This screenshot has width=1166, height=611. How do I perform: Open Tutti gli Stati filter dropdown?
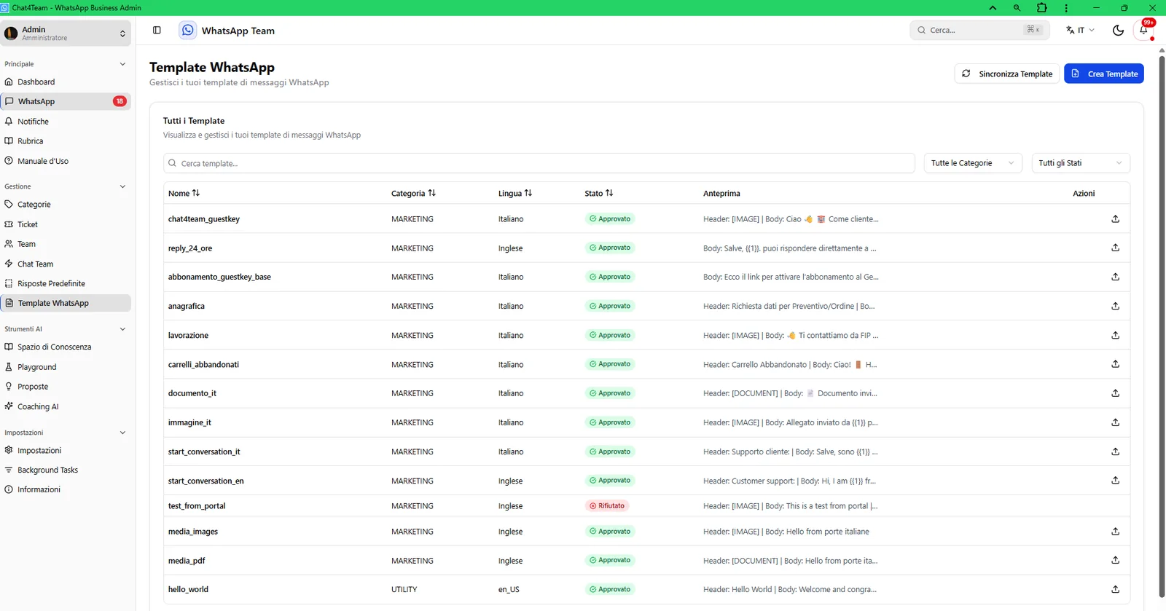[1081, 163]
